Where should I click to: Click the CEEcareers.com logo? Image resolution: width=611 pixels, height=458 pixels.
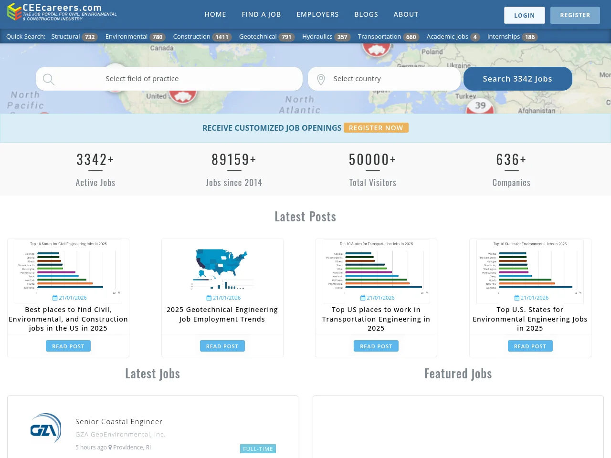[x=62, y=12]
